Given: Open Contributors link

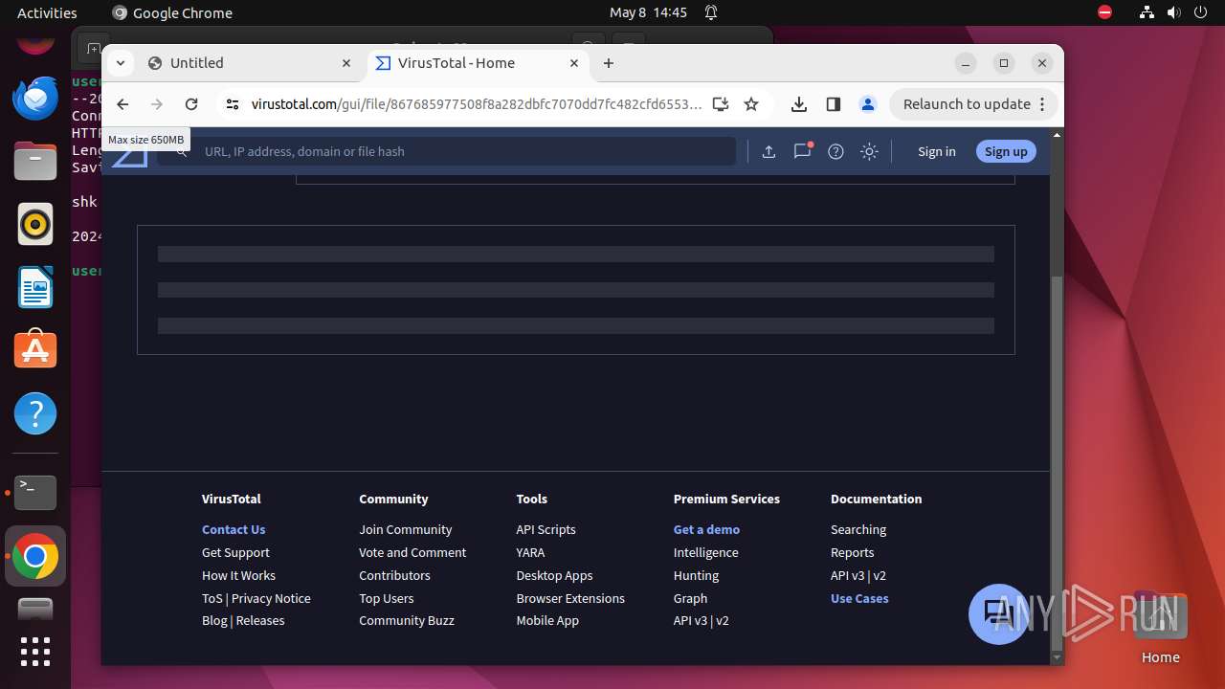Looking at the screenshot, I should pyautogui.click(x=394, y=575).
